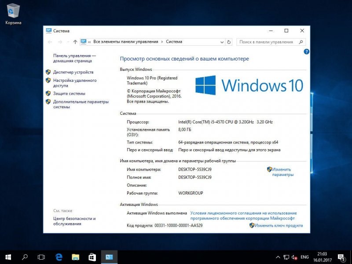
Task: Click the shield icon next to 'Изменить параметры'
Action: tap(269, 169)
